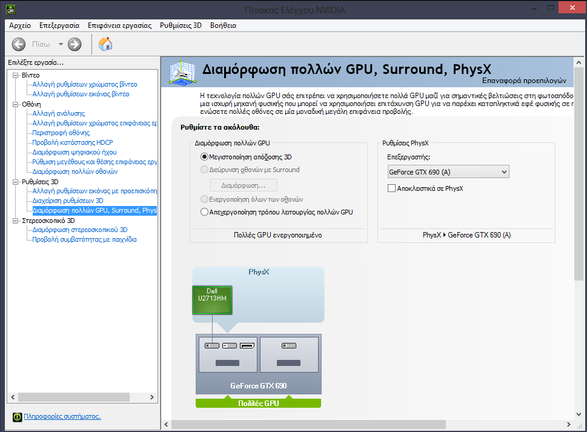Click task tree scroll-right arrow

(x=151, y=397)
